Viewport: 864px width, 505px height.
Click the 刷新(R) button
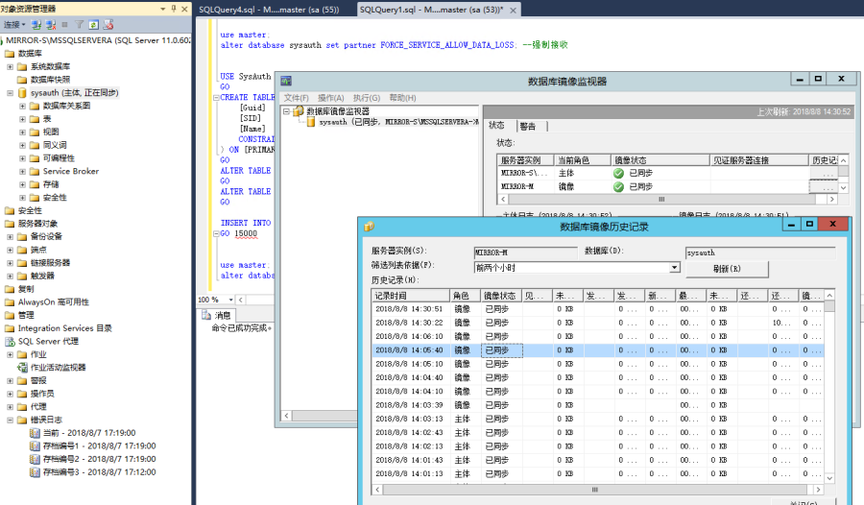pos(727,269)
